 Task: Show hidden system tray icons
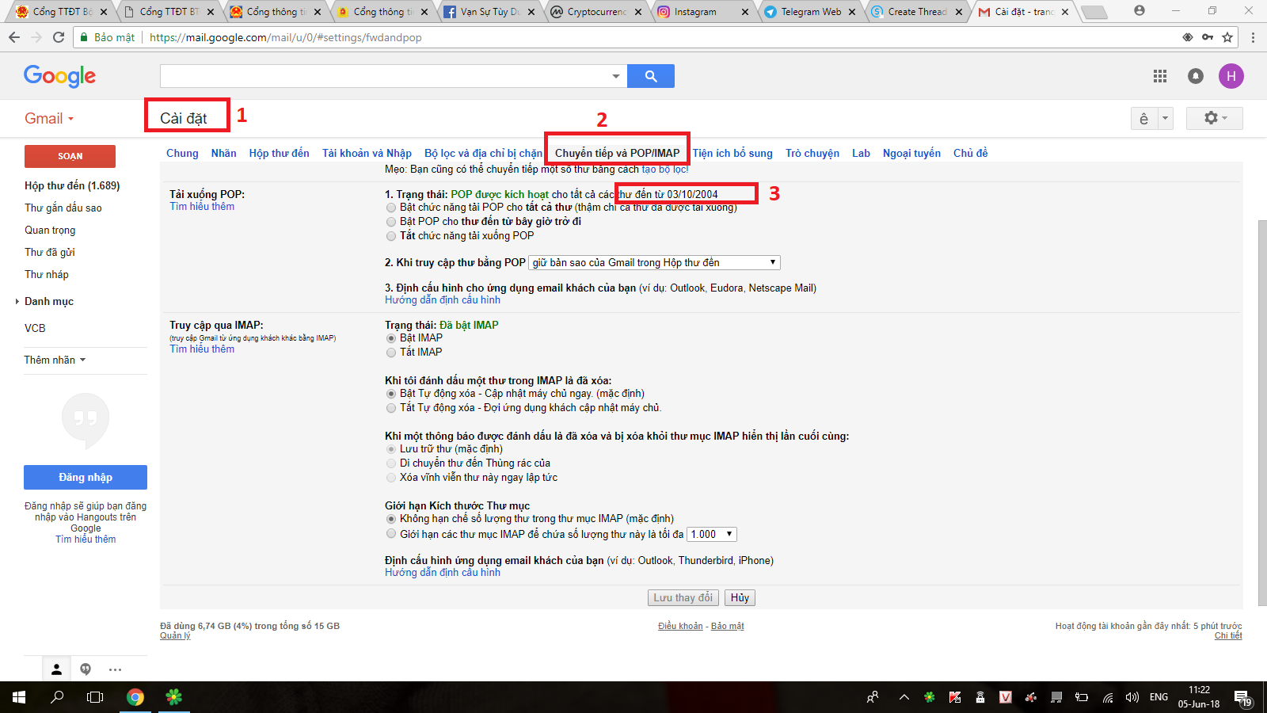click(x=904, y=697)
